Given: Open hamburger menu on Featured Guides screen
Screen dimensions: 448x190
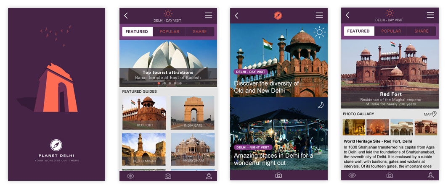Looking at the screenshot, I should tap(209, 16).
